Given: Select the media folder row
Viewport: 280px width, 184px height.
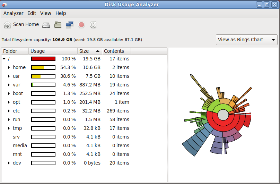Looking at the screenshot, I should (x=20, y=146).
